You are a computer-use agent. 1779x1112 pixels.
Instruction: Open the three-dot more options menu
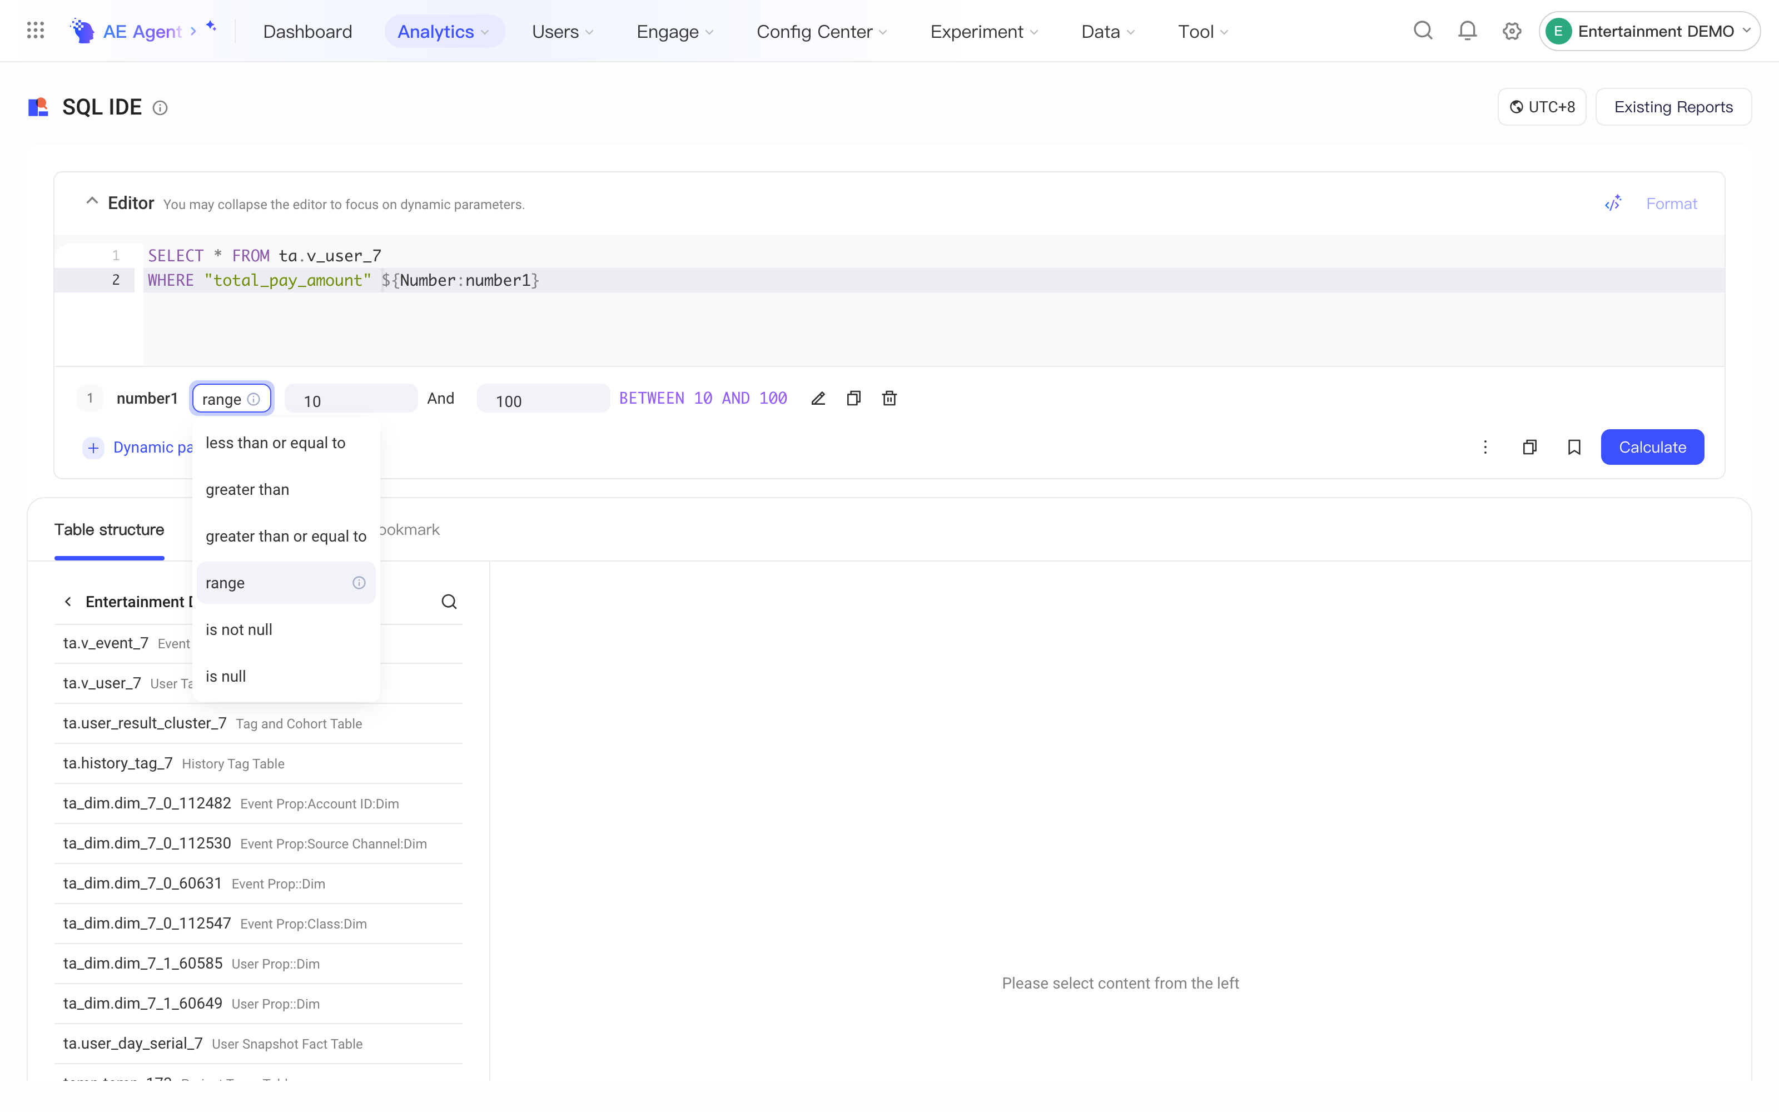coord(1485,447)
